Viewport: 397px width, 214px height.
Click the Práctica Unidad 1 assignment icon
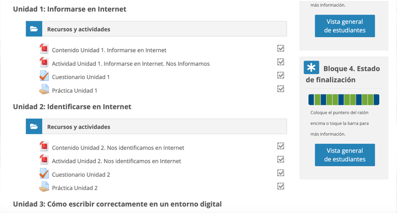click(44, 90)
